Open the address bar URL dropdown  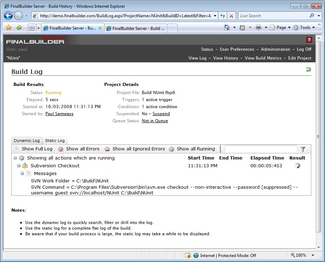pyautogui.click(x=215, y=16)
